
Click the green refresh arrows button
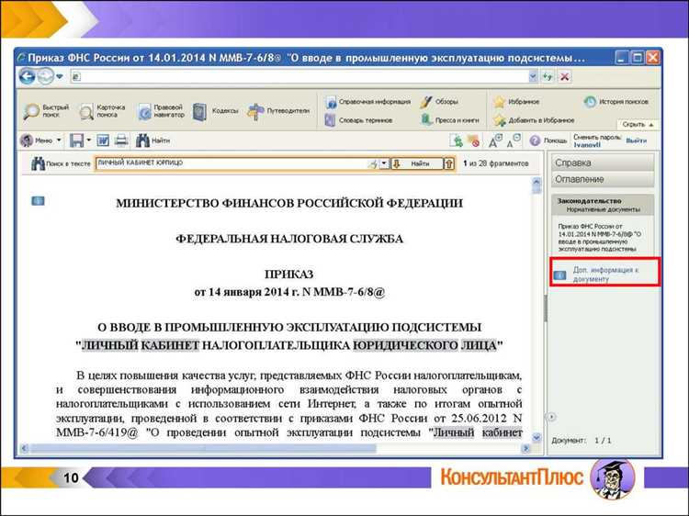tap(548, 77)
